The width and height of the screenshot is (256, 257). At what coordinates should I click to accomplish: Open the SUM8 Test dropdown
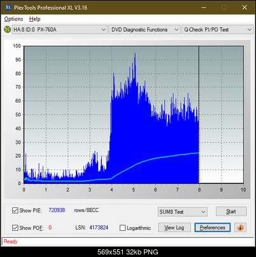click(x=183, y=212)
